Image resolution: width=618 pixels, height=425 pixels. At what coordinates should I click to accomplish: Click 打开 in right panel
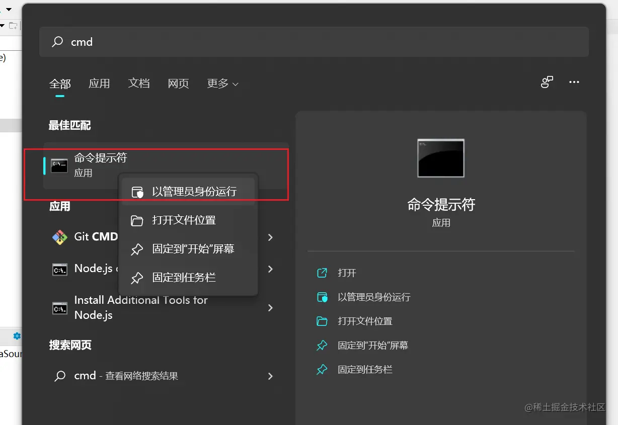tap(347, 273)
